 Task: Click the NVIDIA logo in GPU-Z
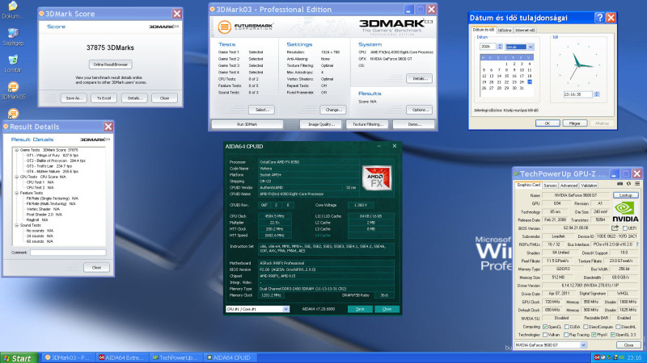(x=625, y=211)
